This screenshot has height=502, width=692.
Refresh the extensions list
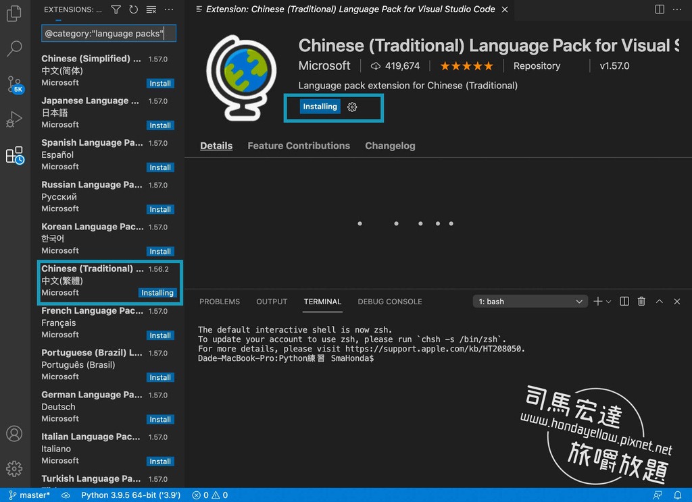tap(133, 9)
